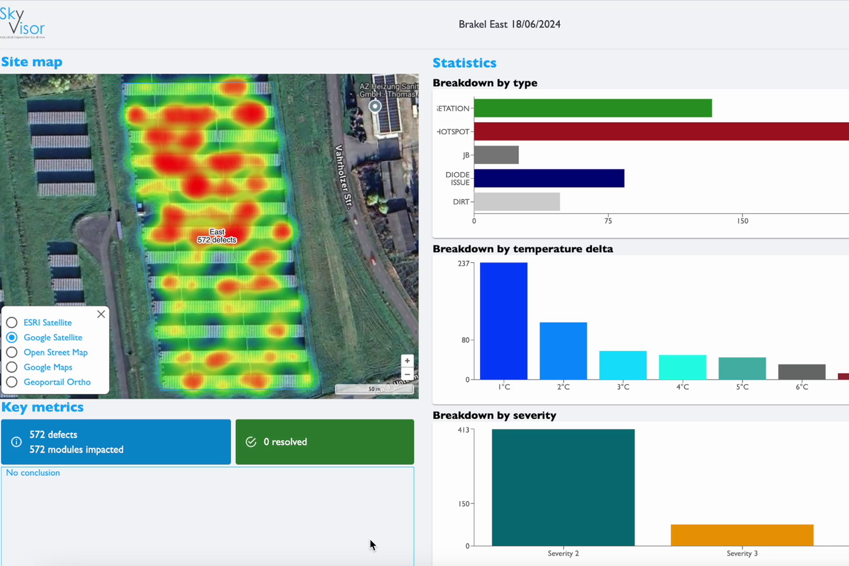
Task: Click the 3°C temperature delta bar
Action: click(623, 365)
